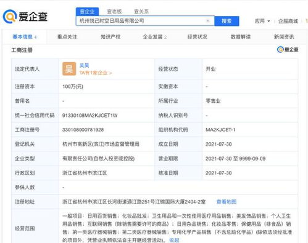Image resolution: width=308 pixels, height=243 pixels.
Task: Click the 参保人数 label cell
Action: click(x=35, y=187)
